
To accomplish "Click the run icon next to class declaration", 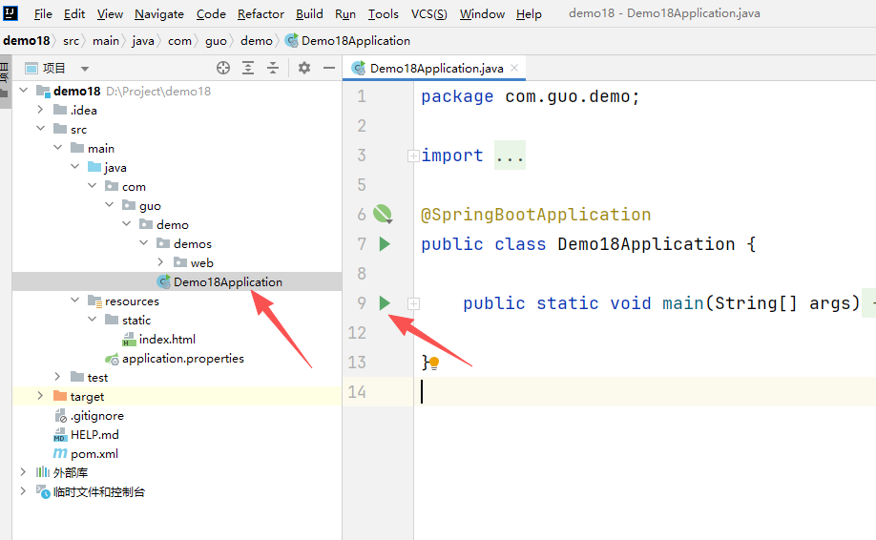I will click(385, 244).
